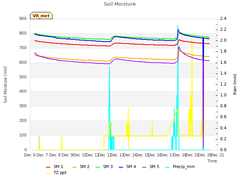Click the SM 5 legend label
The height and width of the screenshot is (180, 240).
point(154,166)
